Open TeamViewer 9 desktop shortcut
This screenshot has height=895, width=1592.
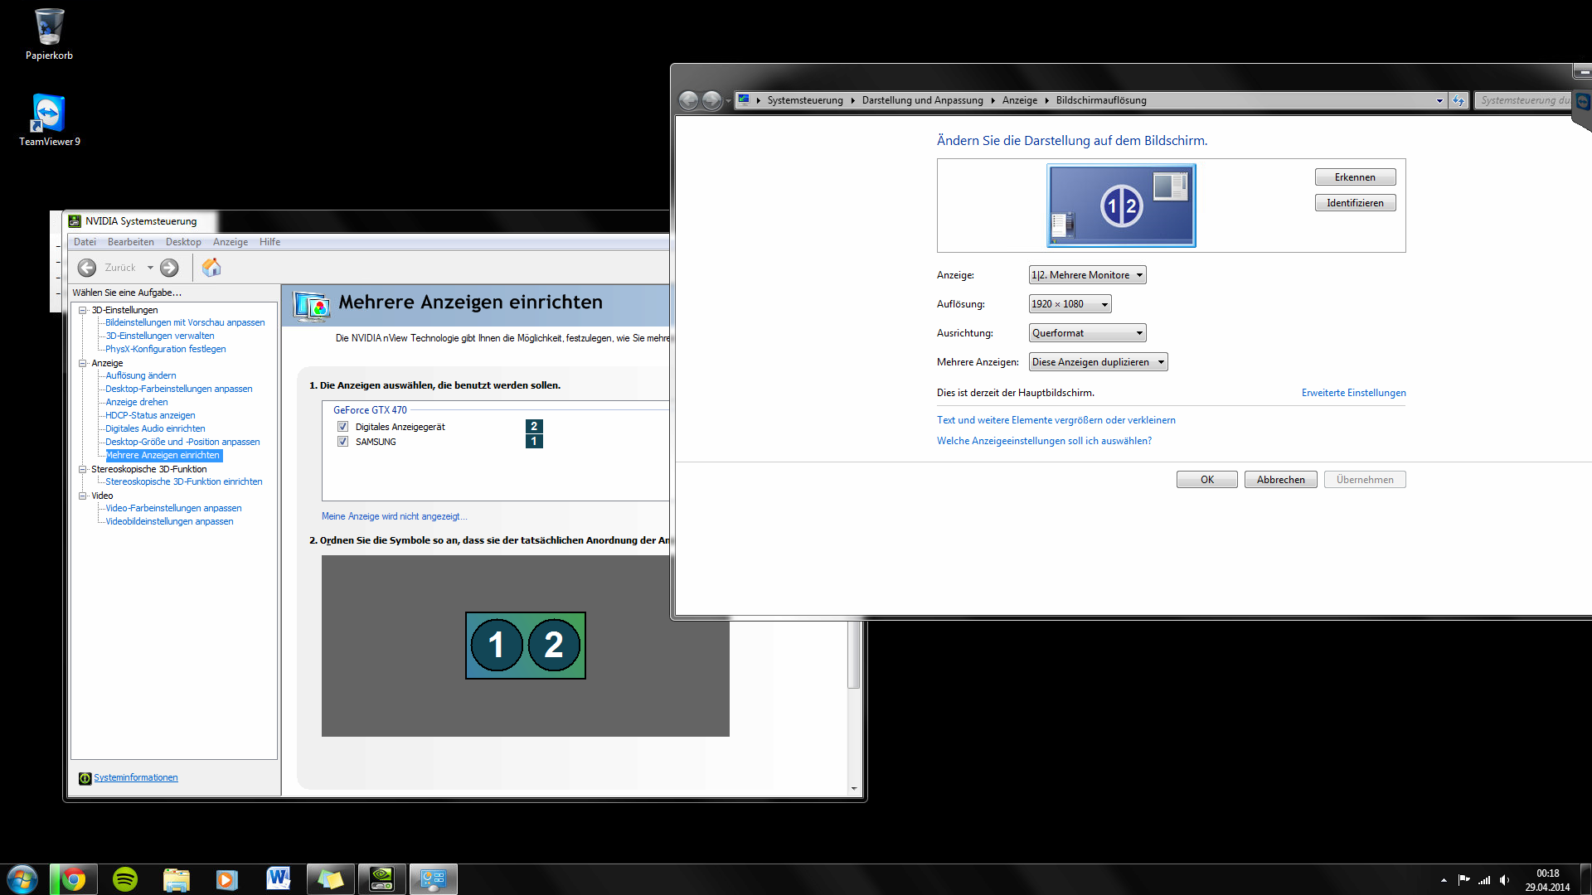click(x=49, y=114)
